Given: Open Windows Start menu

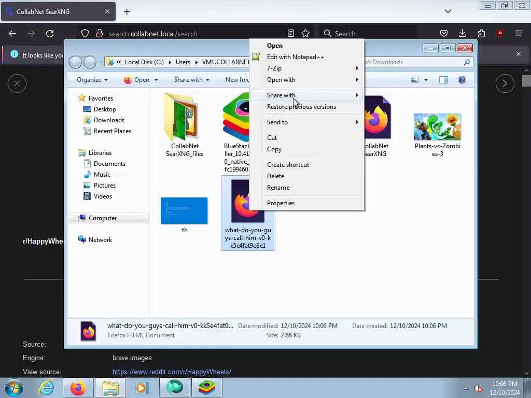Looking at the screenshot, I should coord(14,388).
